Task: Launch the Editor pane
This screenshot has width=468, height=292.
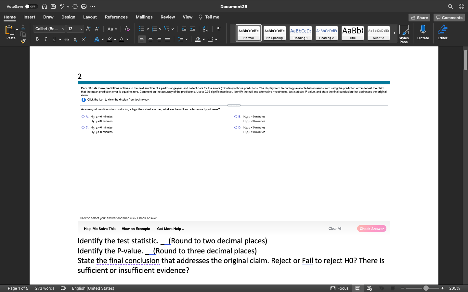Action: pos(442,32)
